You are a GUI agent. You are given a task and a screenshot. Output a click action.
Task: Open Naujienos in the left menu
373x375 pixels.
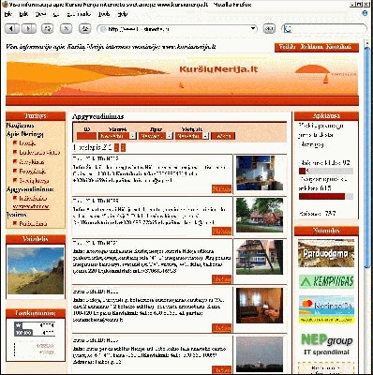click(x=20, y=126)
